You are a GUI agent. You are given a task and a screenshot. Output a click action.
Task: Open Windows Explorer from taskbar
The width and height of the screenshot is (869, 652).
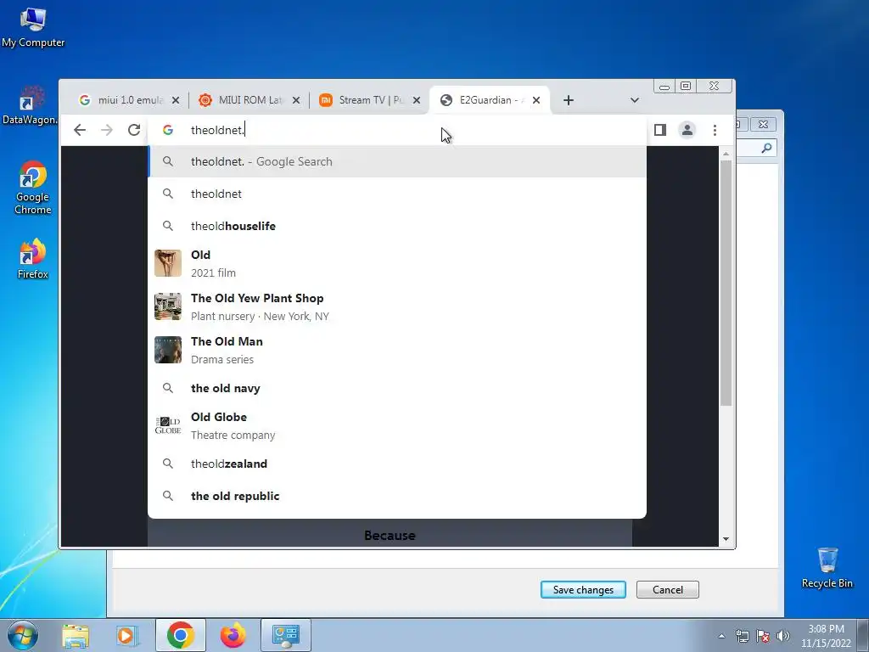point(75,635)
